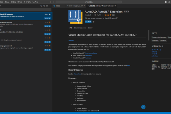171x114 pixels.
Task: Open extensions view more actions menu
Action: tap(50, 6)
